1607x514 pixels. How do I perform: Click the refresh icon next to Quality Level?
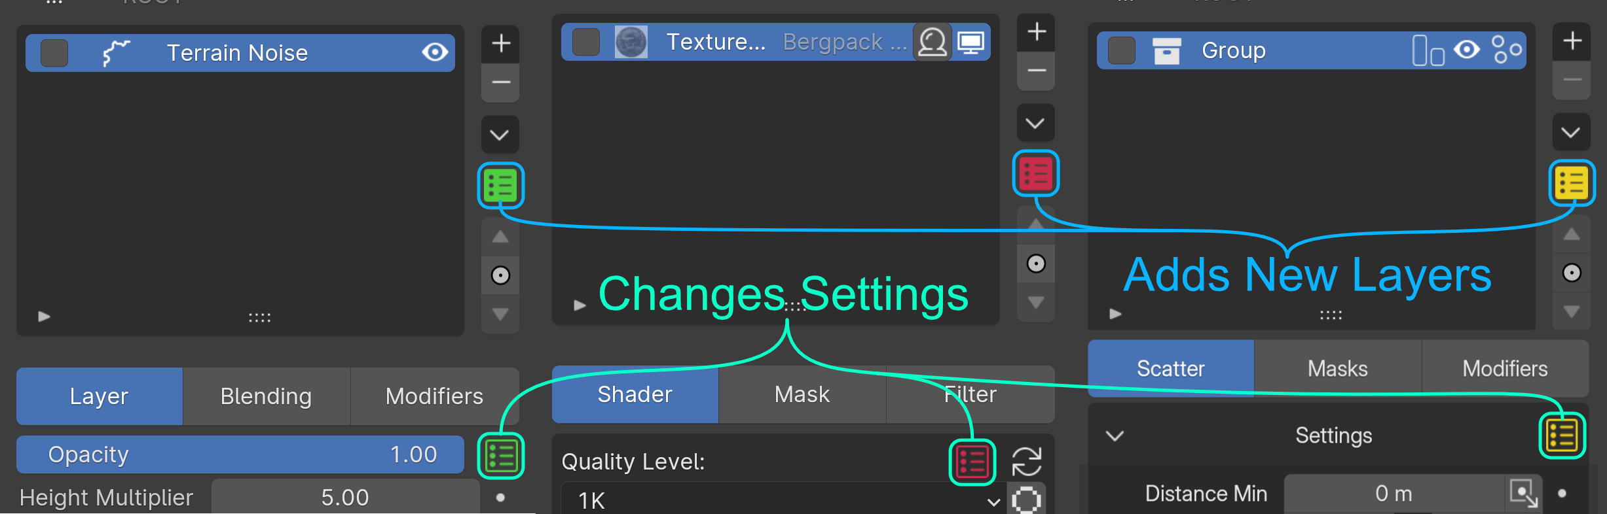click(1026, 461)
